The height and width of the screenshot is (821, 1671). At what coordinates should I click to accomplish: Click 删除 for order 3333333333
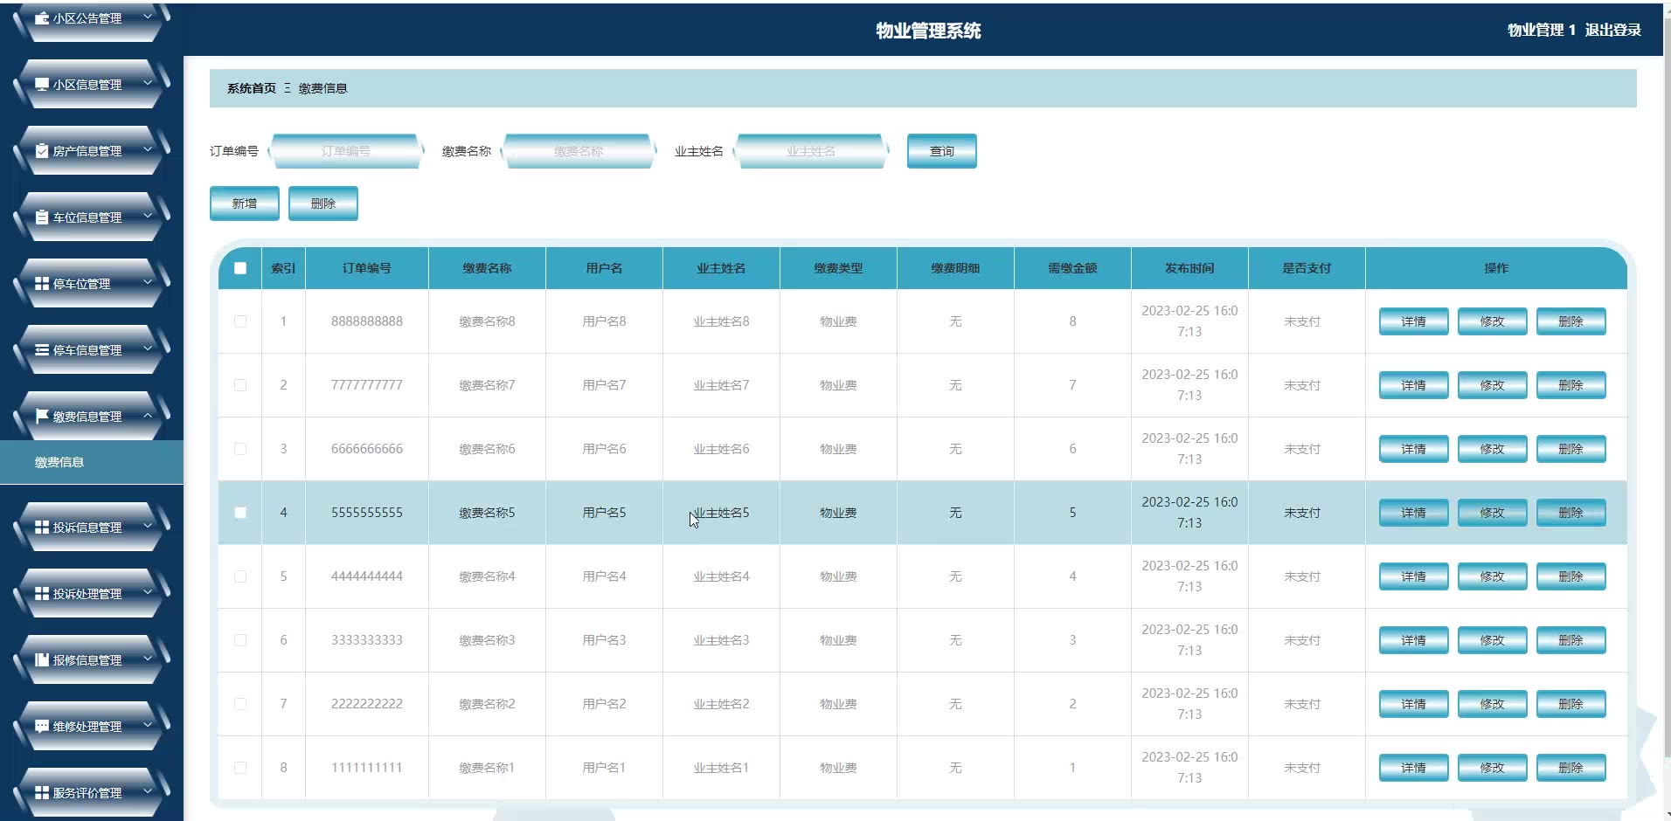(x=1570, y=640)
